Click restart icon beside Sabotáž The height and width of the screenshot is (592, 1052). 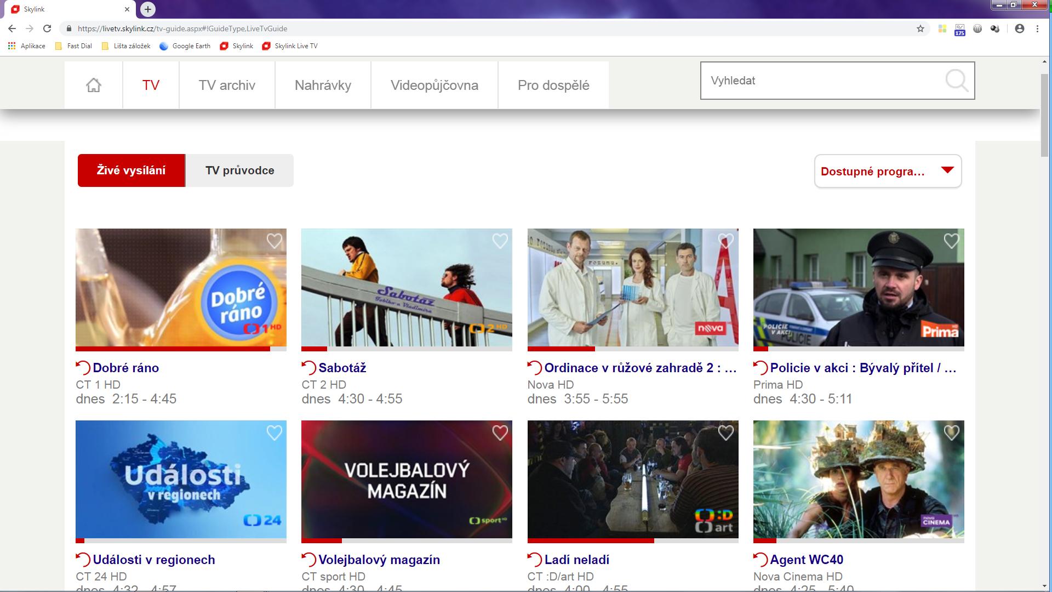click(x=308, y=367)
